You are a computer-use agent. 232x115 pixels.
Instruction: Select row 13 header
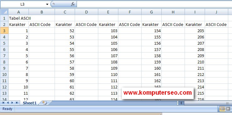(4, 93)
